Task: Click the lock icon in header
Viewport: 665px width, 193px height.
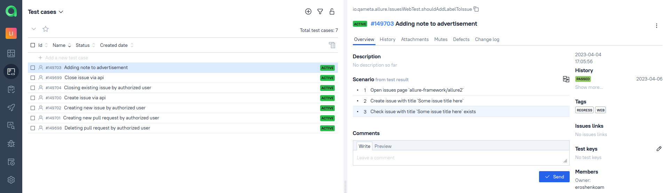Action: point(332,12)
